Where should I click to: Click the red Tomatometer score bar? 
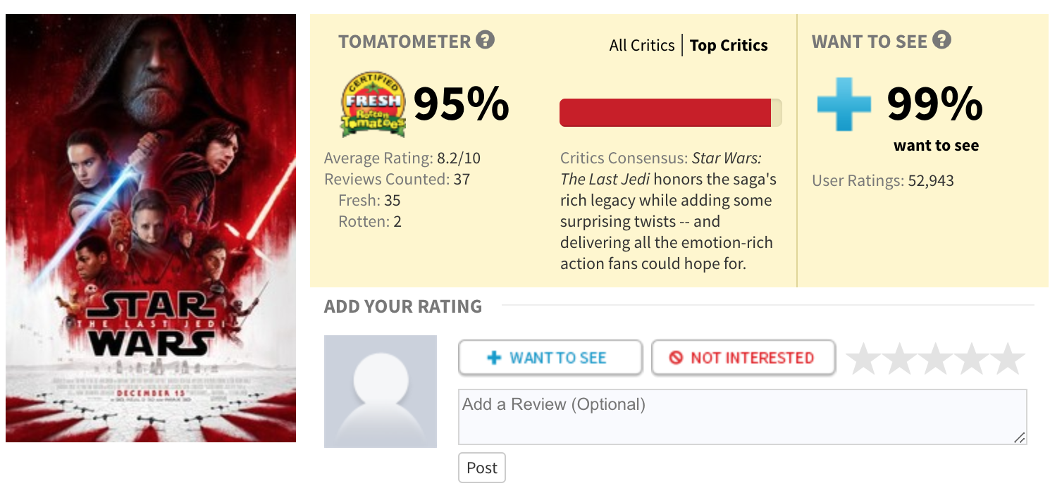[665, 113]
